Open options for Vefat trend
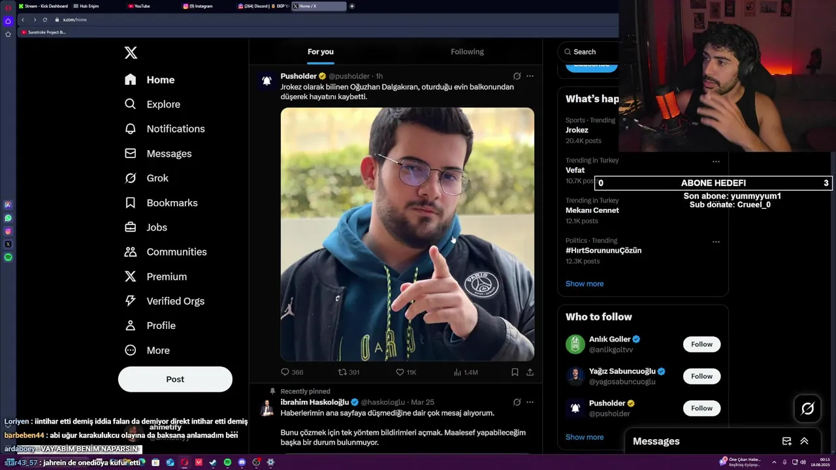The height and width of the screenshot is (470, 836). (716, 161)
